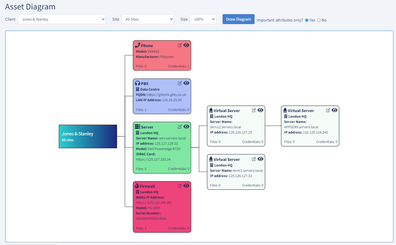Open PBX FQDN https://ghty65.ghty.co.uk
Image resolution: width=396 pixels, height=245 pixels.
pyautogui.click(x=166, y=95)
